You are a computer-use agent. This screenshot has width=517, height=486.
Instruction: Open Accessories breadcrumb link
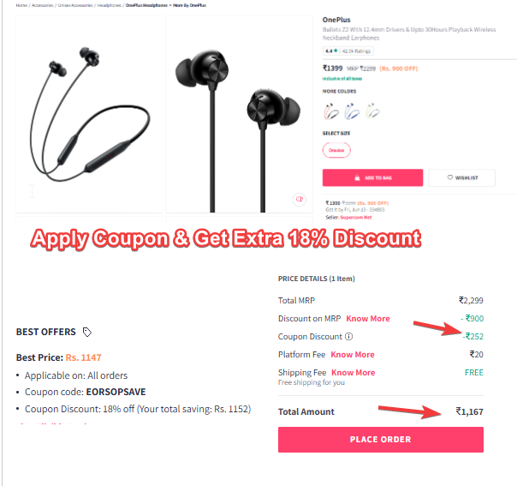tap(43, 5)
